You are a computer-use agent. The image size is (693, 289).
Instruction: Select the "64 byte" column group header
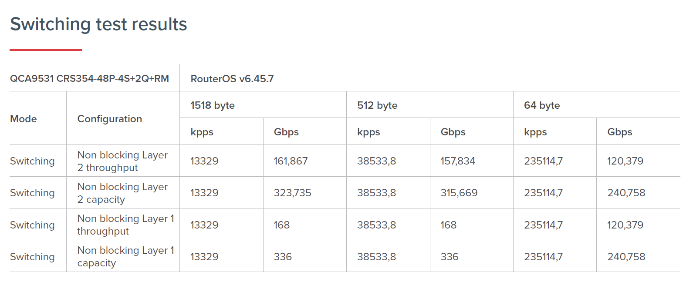coord(542,105)
